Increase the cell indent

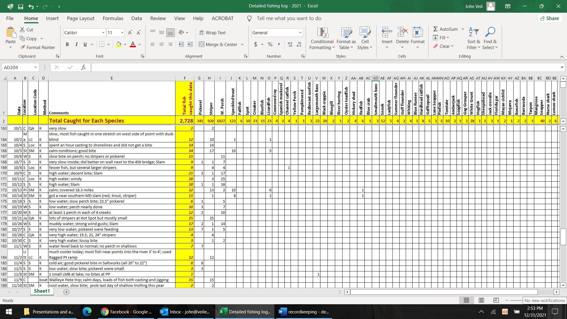coord(190,44)
